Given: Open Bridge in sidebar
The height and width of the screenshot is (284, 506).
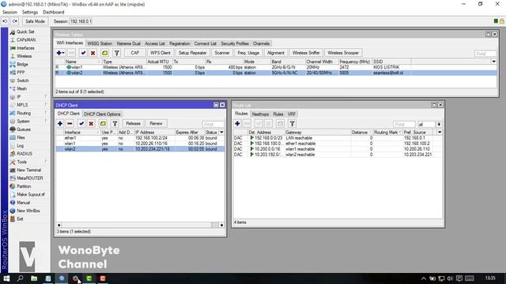Looking at the screenshot, I should point(22,65).
